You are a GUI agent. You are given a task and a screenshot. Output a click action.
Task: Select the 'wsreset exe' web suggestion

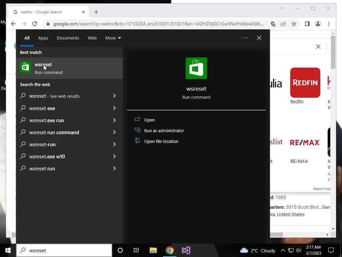pyautogui.click(x=42, y=108)
